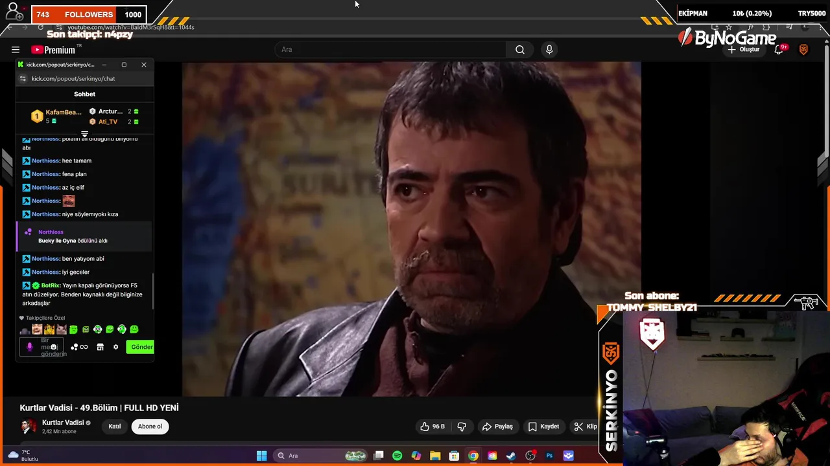The image size is (830, 466).
Task: Open Copilot from the taskbar
Action: coord(416,456)
